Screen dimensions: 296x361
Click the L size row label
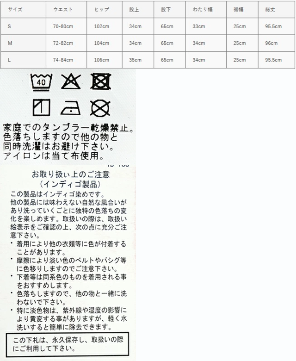[x=10, y=60]
